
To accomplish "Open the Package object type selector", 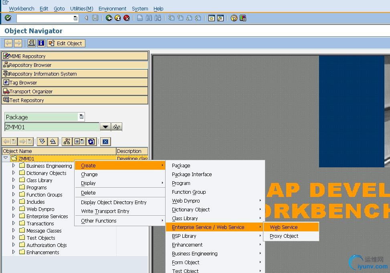I will click(x=81, y=117).
